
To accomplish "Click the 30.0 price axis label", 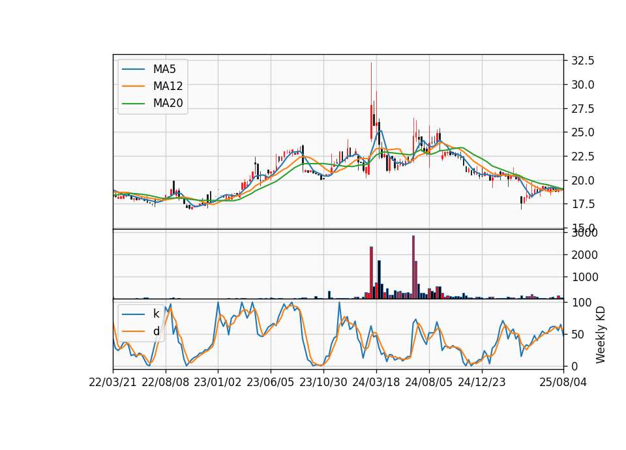I will [583, 85].
